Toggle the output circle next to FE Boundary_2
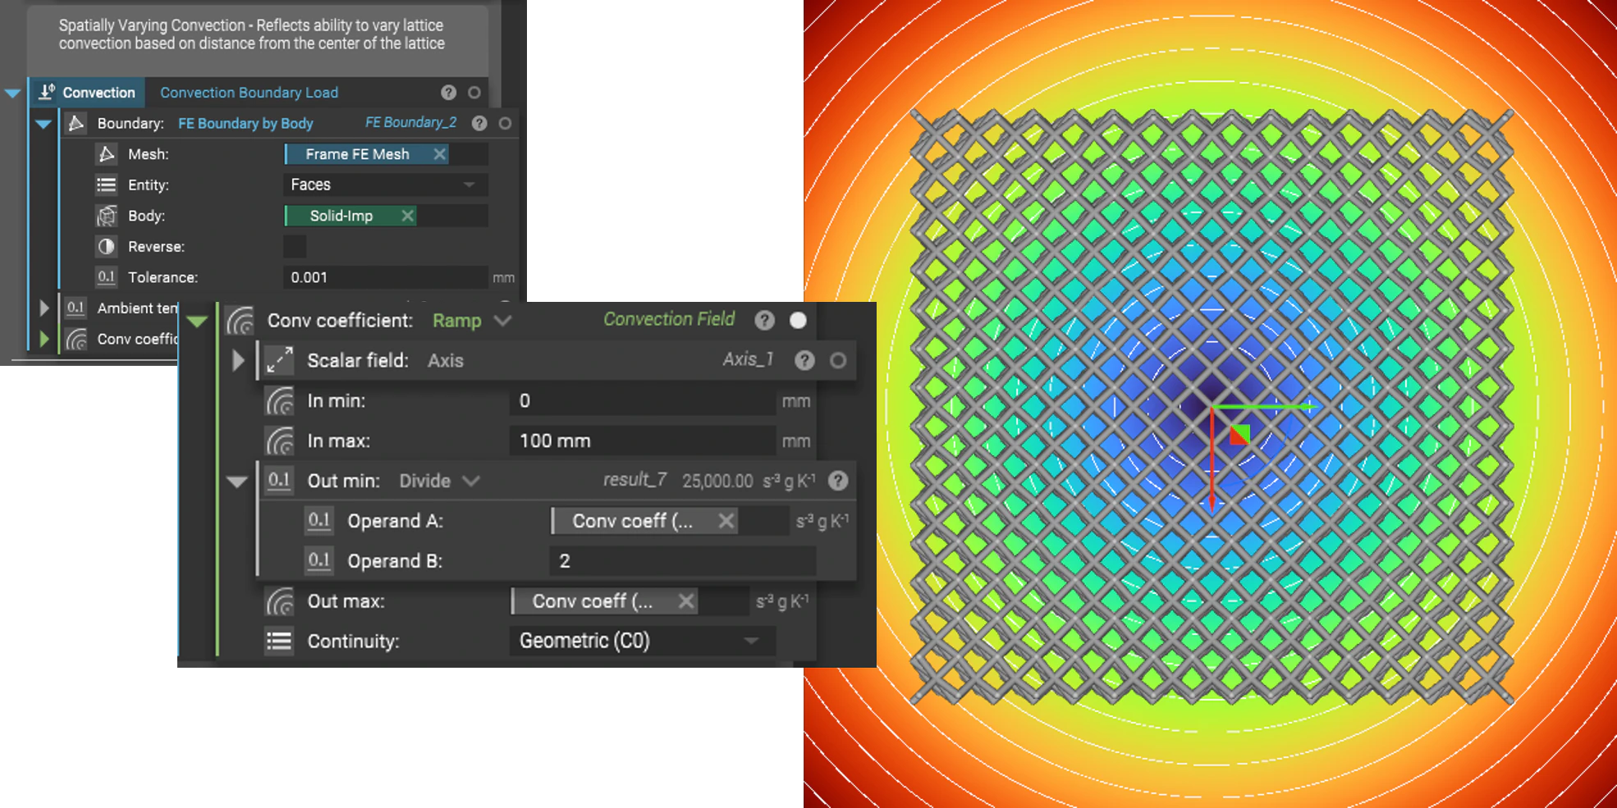1617x808 pixels. 504,123
